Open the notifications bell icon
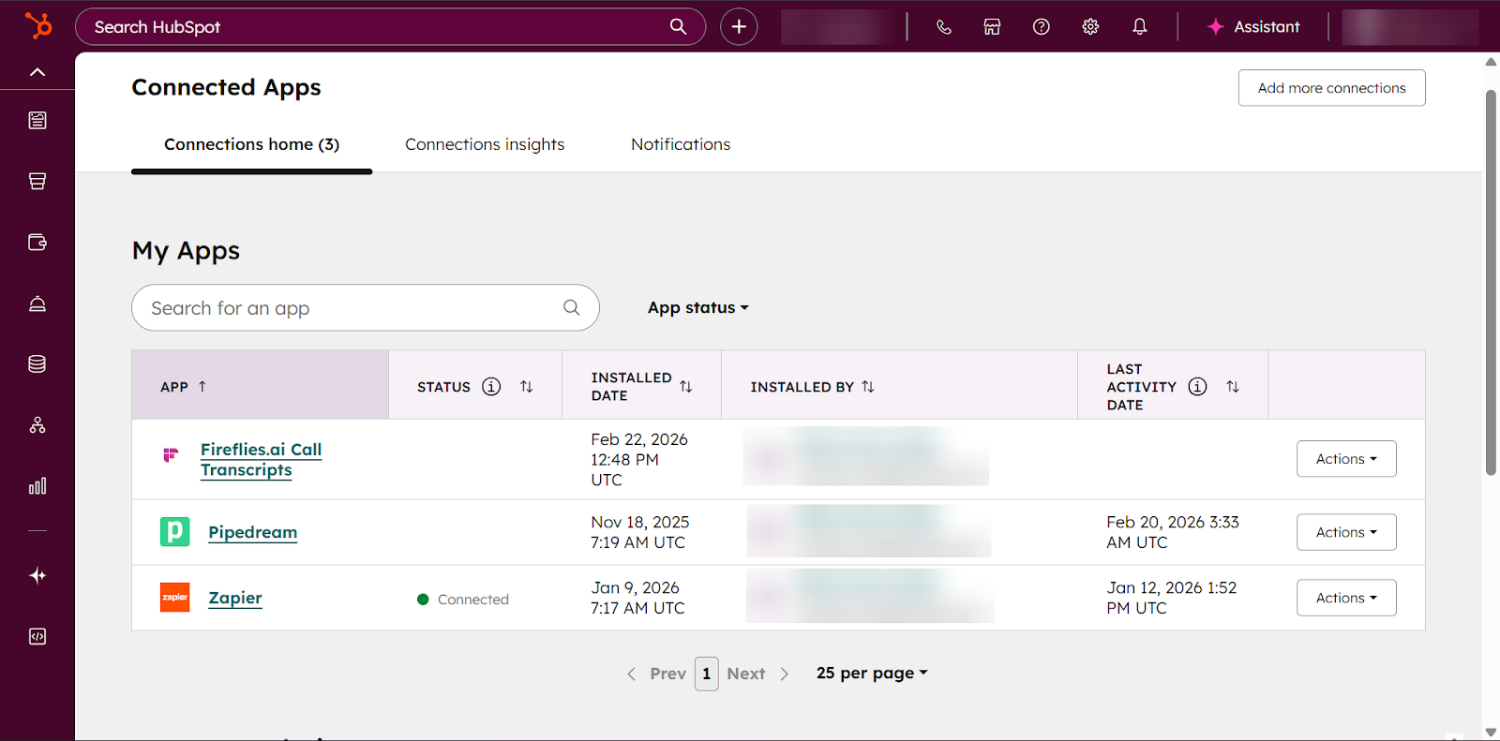 click(x=1139, y=26)
